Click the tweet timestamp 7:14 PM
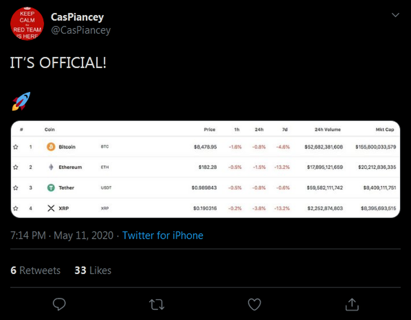This screenshot has height=320, width=411. 29,235
